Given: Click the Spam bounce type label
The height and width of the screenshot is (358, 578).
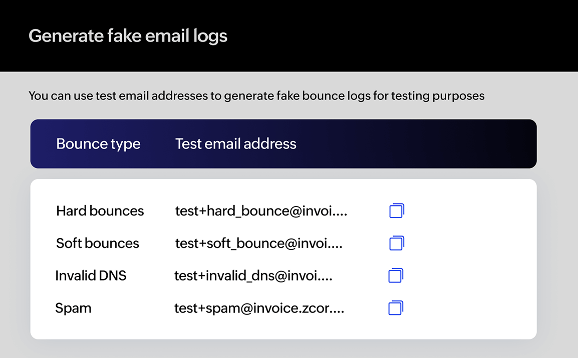Looking at the screenshot, I should (x=73, y=308).
